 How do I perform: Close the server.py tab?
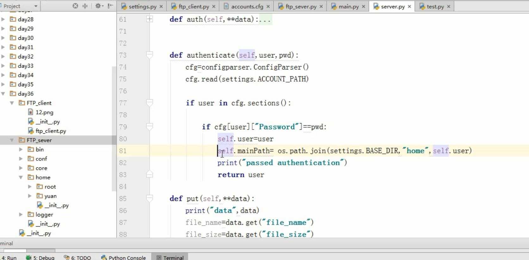pos(409,6)
